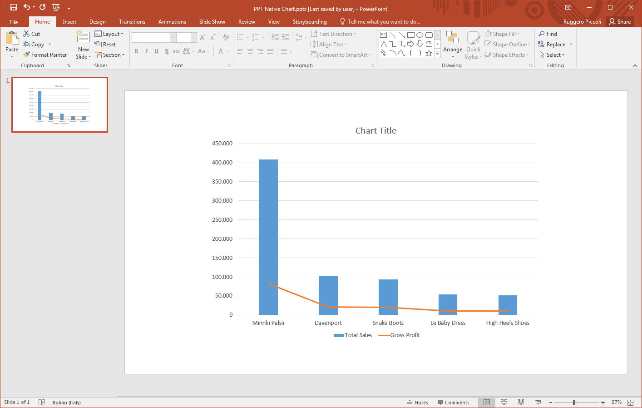Select the Right Arrow shape

(x=410, y=44)
